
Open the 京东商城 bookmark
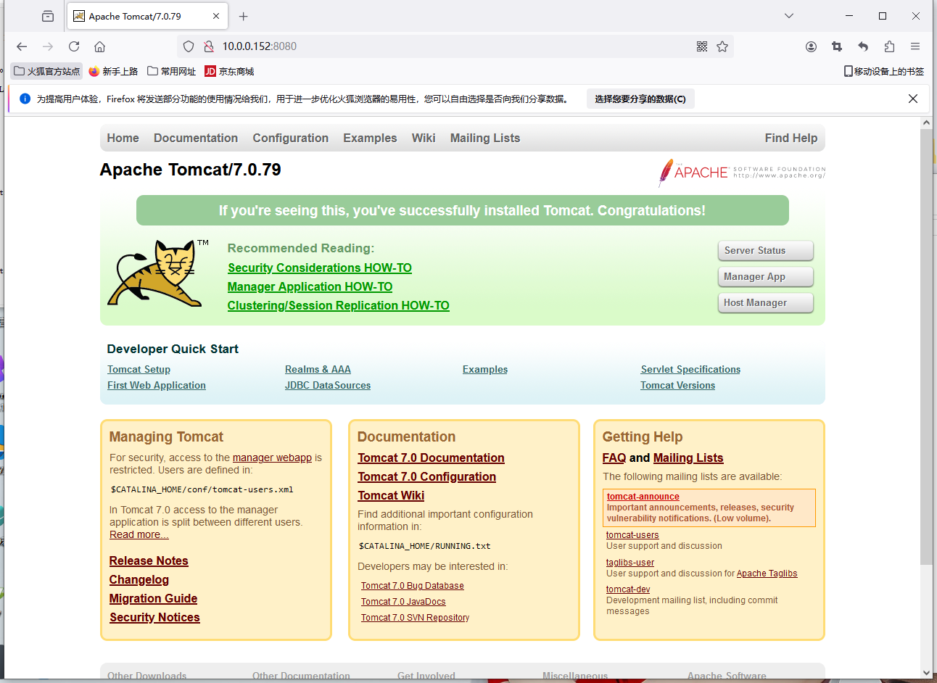tap(229, 71)
